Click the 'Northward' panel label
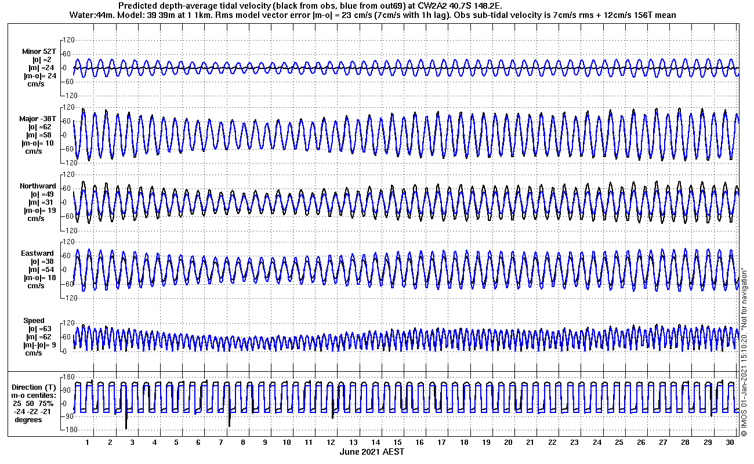 (x=38, y=186)
